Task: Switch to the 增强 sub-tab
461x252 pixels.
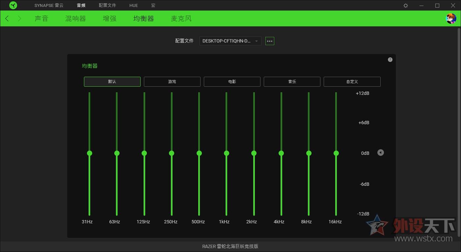Action: (x=110, y=19)
